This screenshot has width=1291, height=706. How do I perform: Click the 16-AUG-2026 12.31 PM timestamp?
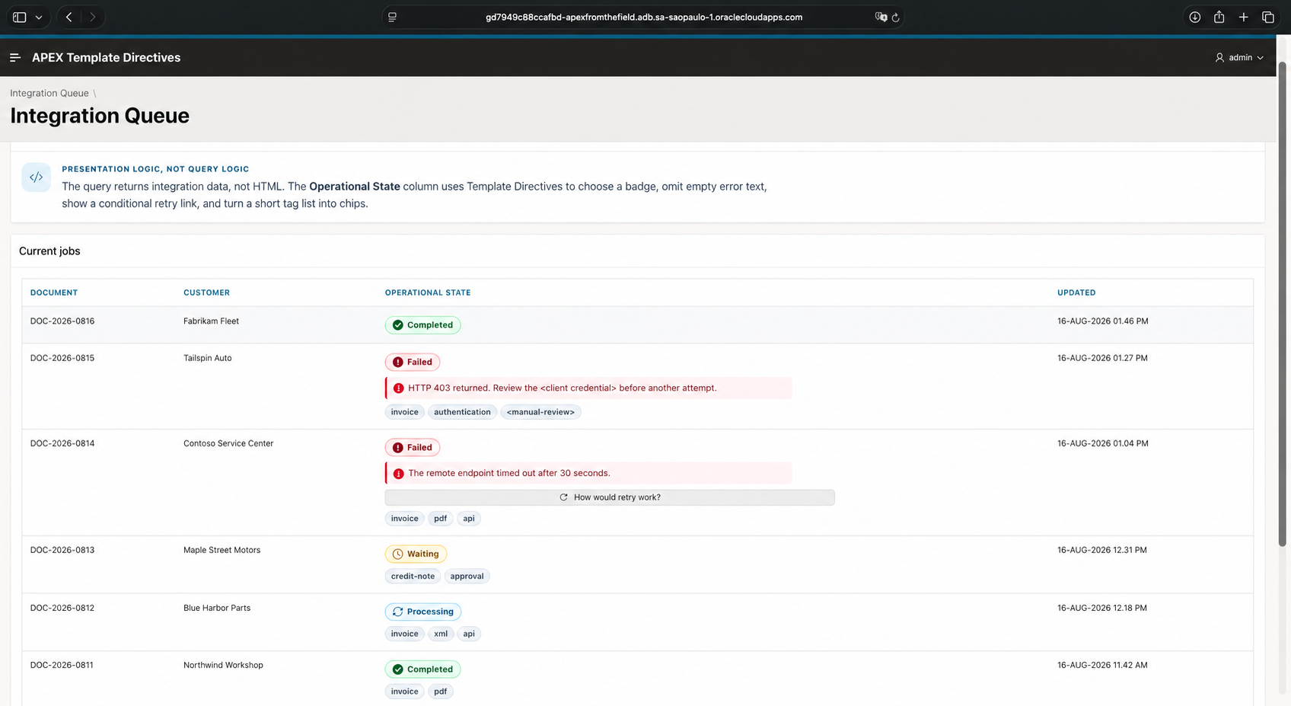(x=1101, y=550)
